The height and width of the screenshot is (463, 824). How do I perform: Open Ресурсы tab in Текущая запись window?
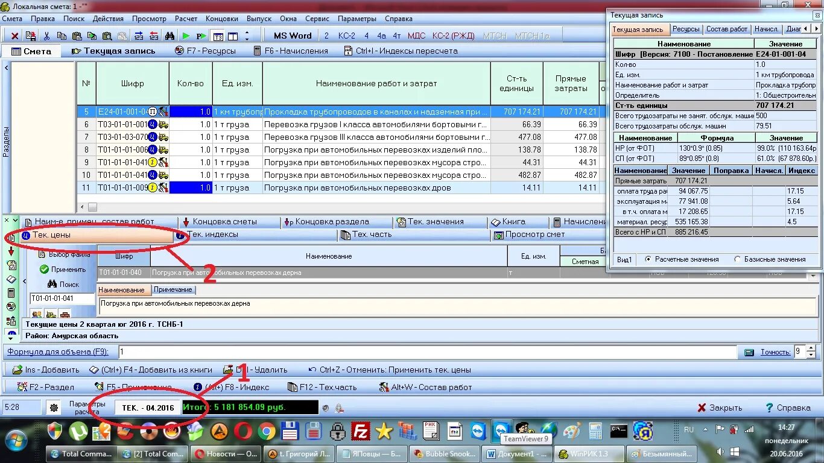tap(686, 29)
